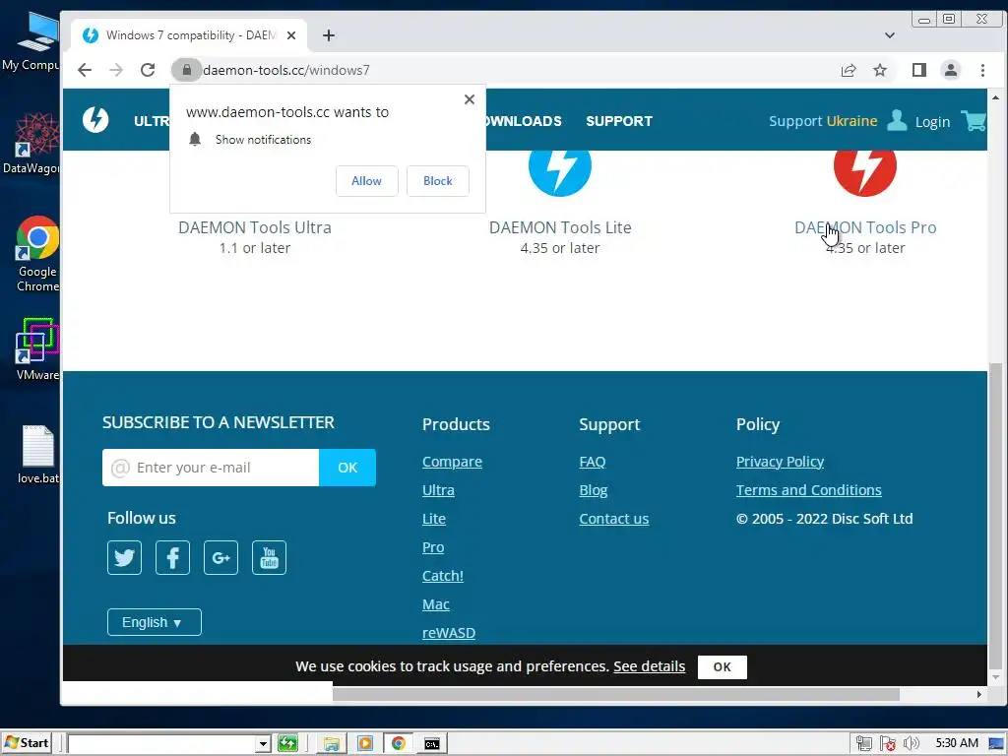The image size is (1008, 756).
Task: Click command prompt icon in taskbar
Action: [x=432, y=744]
